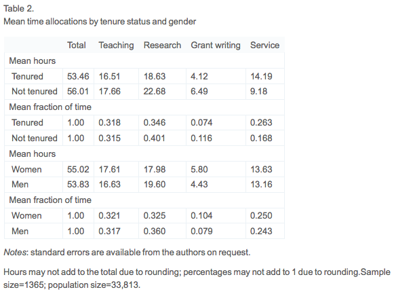Select the Not tenured research value 22.68
Viewport: 415px width, 294px height.
pos(155,92)
